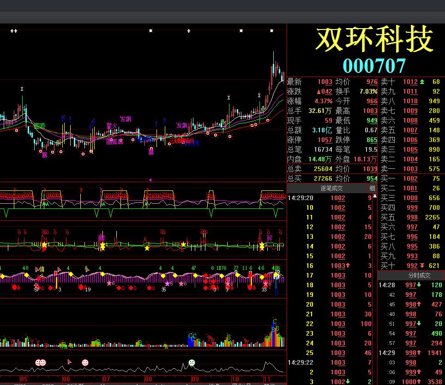Screen dimensions: 445x385
Task: Select the 逐笔成交 panel header
Action: pyautogui.click(x=331, y=188)
